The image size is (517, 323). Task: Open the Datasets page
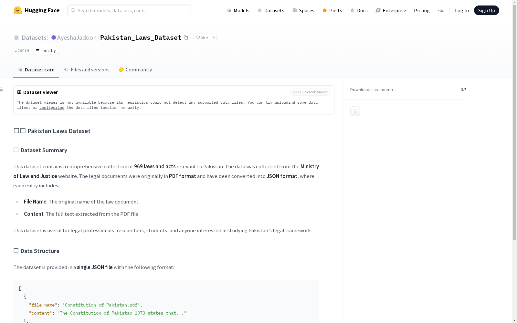tap(271, 10)
